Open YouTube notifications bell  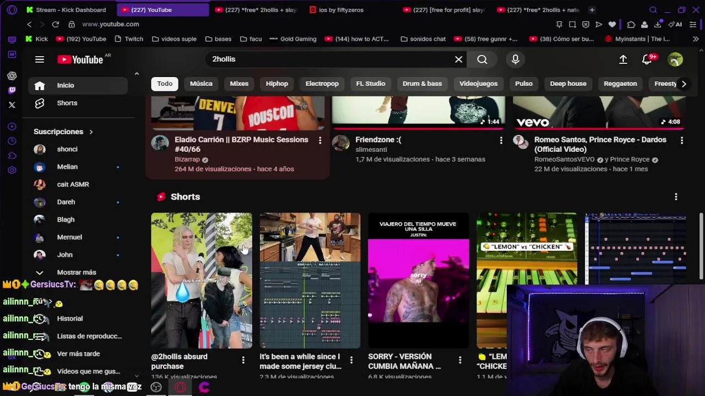(x=647, y=59)
